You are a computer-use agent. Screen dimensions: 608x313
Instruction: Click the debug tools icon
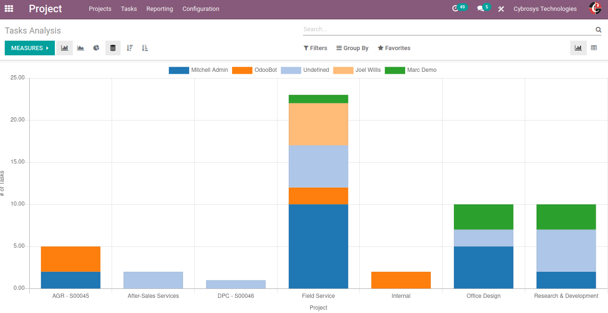pos(501,9)
